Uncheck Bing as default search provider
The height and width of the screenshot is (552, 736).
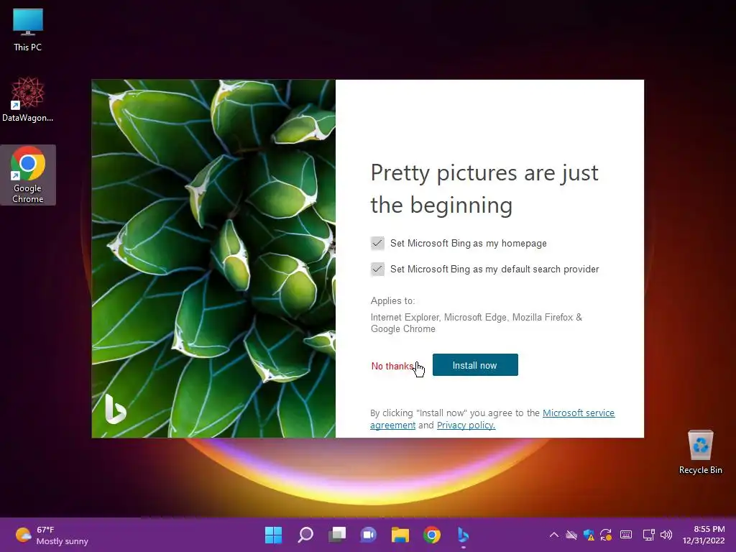pos(377,269)
